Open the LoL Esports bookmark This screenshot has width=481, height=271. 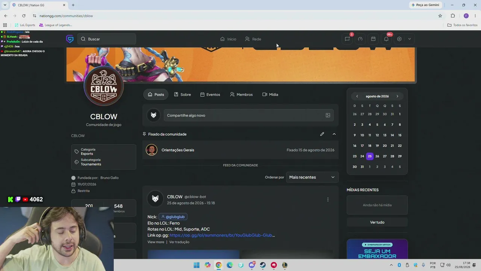coord(25,25)
